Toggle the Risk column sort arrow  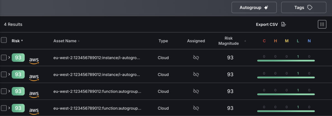tap(22, 41)
